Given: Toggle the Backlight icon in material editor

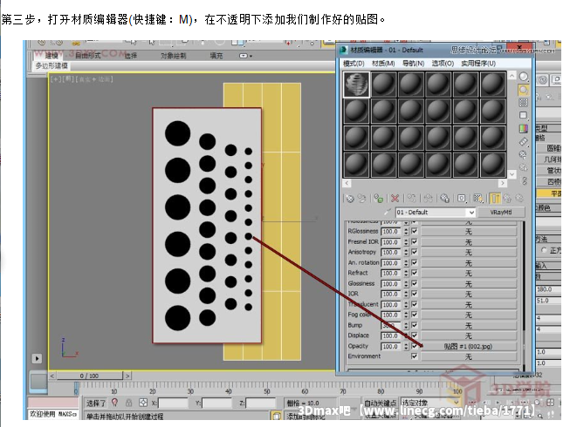Looking at the screenshot, I should coord(523,90).
